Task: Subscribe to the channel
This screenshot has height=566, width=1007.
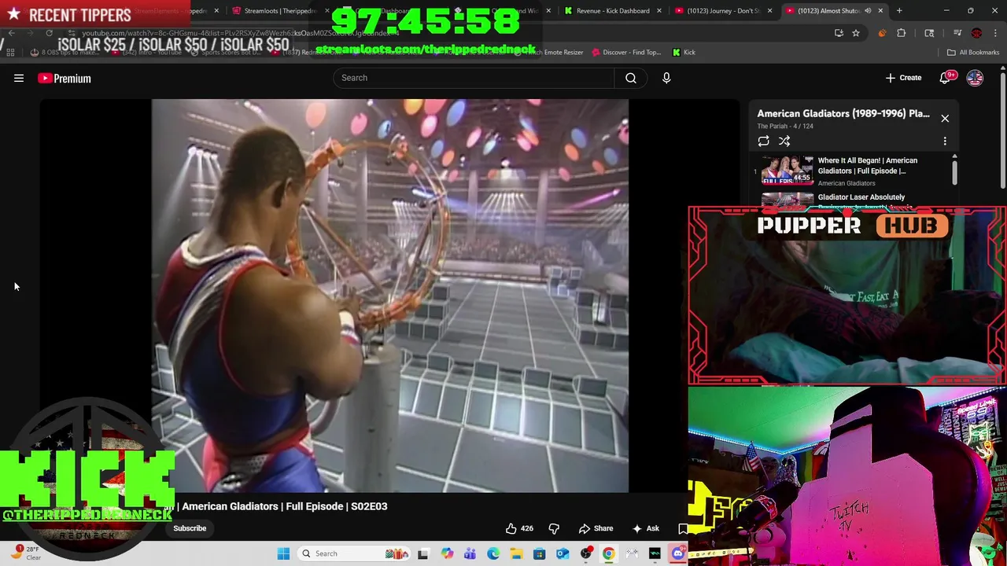Action: (190, 528)
